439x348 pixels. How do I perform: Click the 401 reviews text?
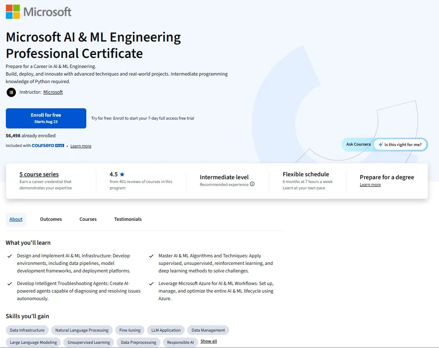point(141,185)
